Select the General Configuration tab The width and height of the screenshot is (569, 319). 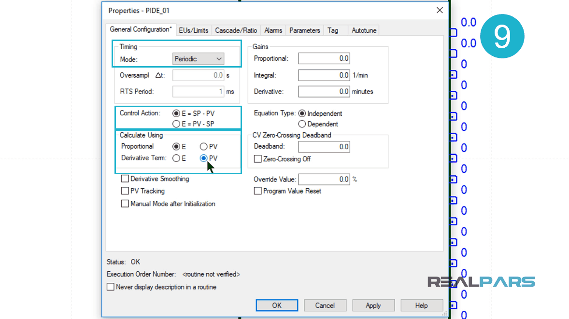tap(141, 29)
